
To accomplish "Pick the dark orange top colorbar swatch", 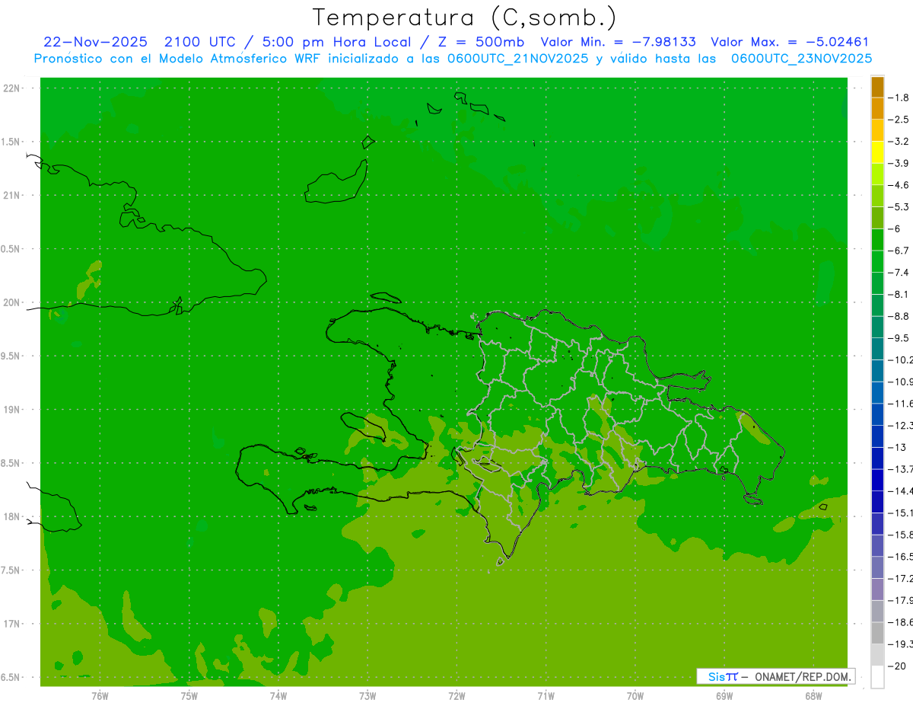I will (x=877, y=87).
